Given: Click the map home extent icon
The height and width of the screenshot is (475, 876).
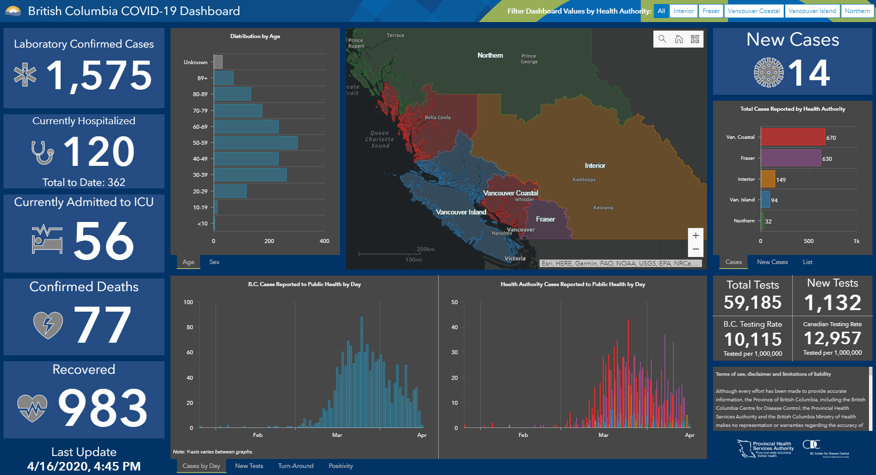Looking at the screenshot, I should click(679, 39).
